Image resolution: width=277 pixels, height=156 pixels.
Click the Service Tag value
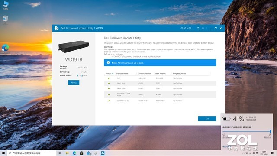point(84,72)
